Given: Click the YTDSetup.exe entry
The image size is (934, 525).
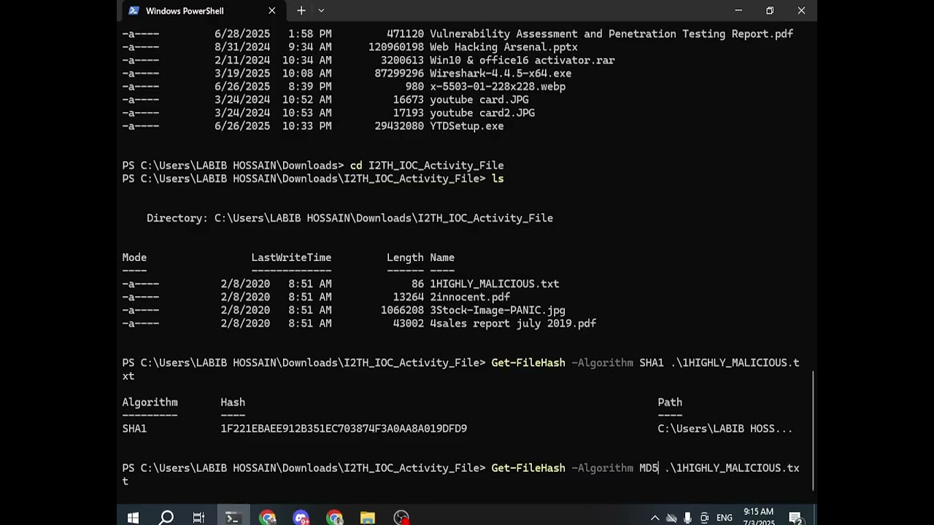Looking at the screenshot, I should (x=467, y=126).
